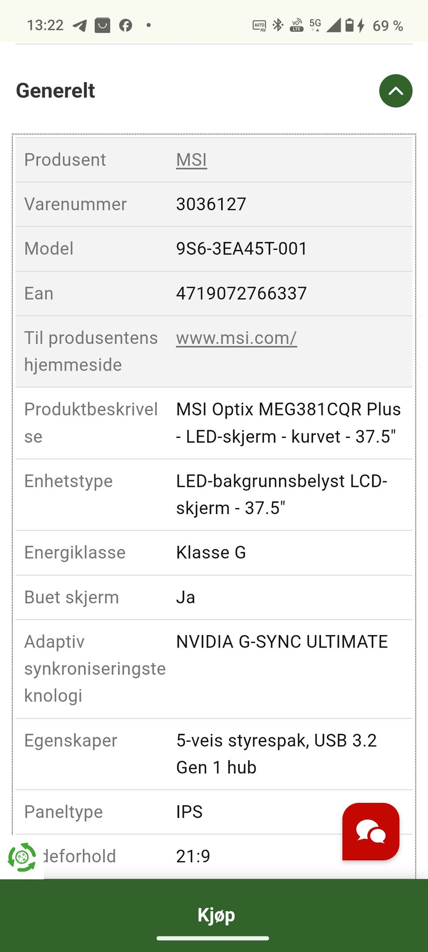Open the MSI manufacturer link
Viewport: 428px width, 952px height.
pyautogui.click(x=191, y=160)
